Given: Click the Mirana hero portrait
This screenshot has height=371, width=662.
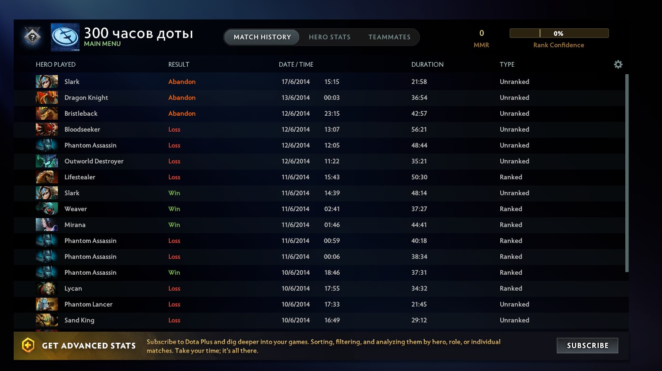Looking at the screenshot, I should point(47,225).
